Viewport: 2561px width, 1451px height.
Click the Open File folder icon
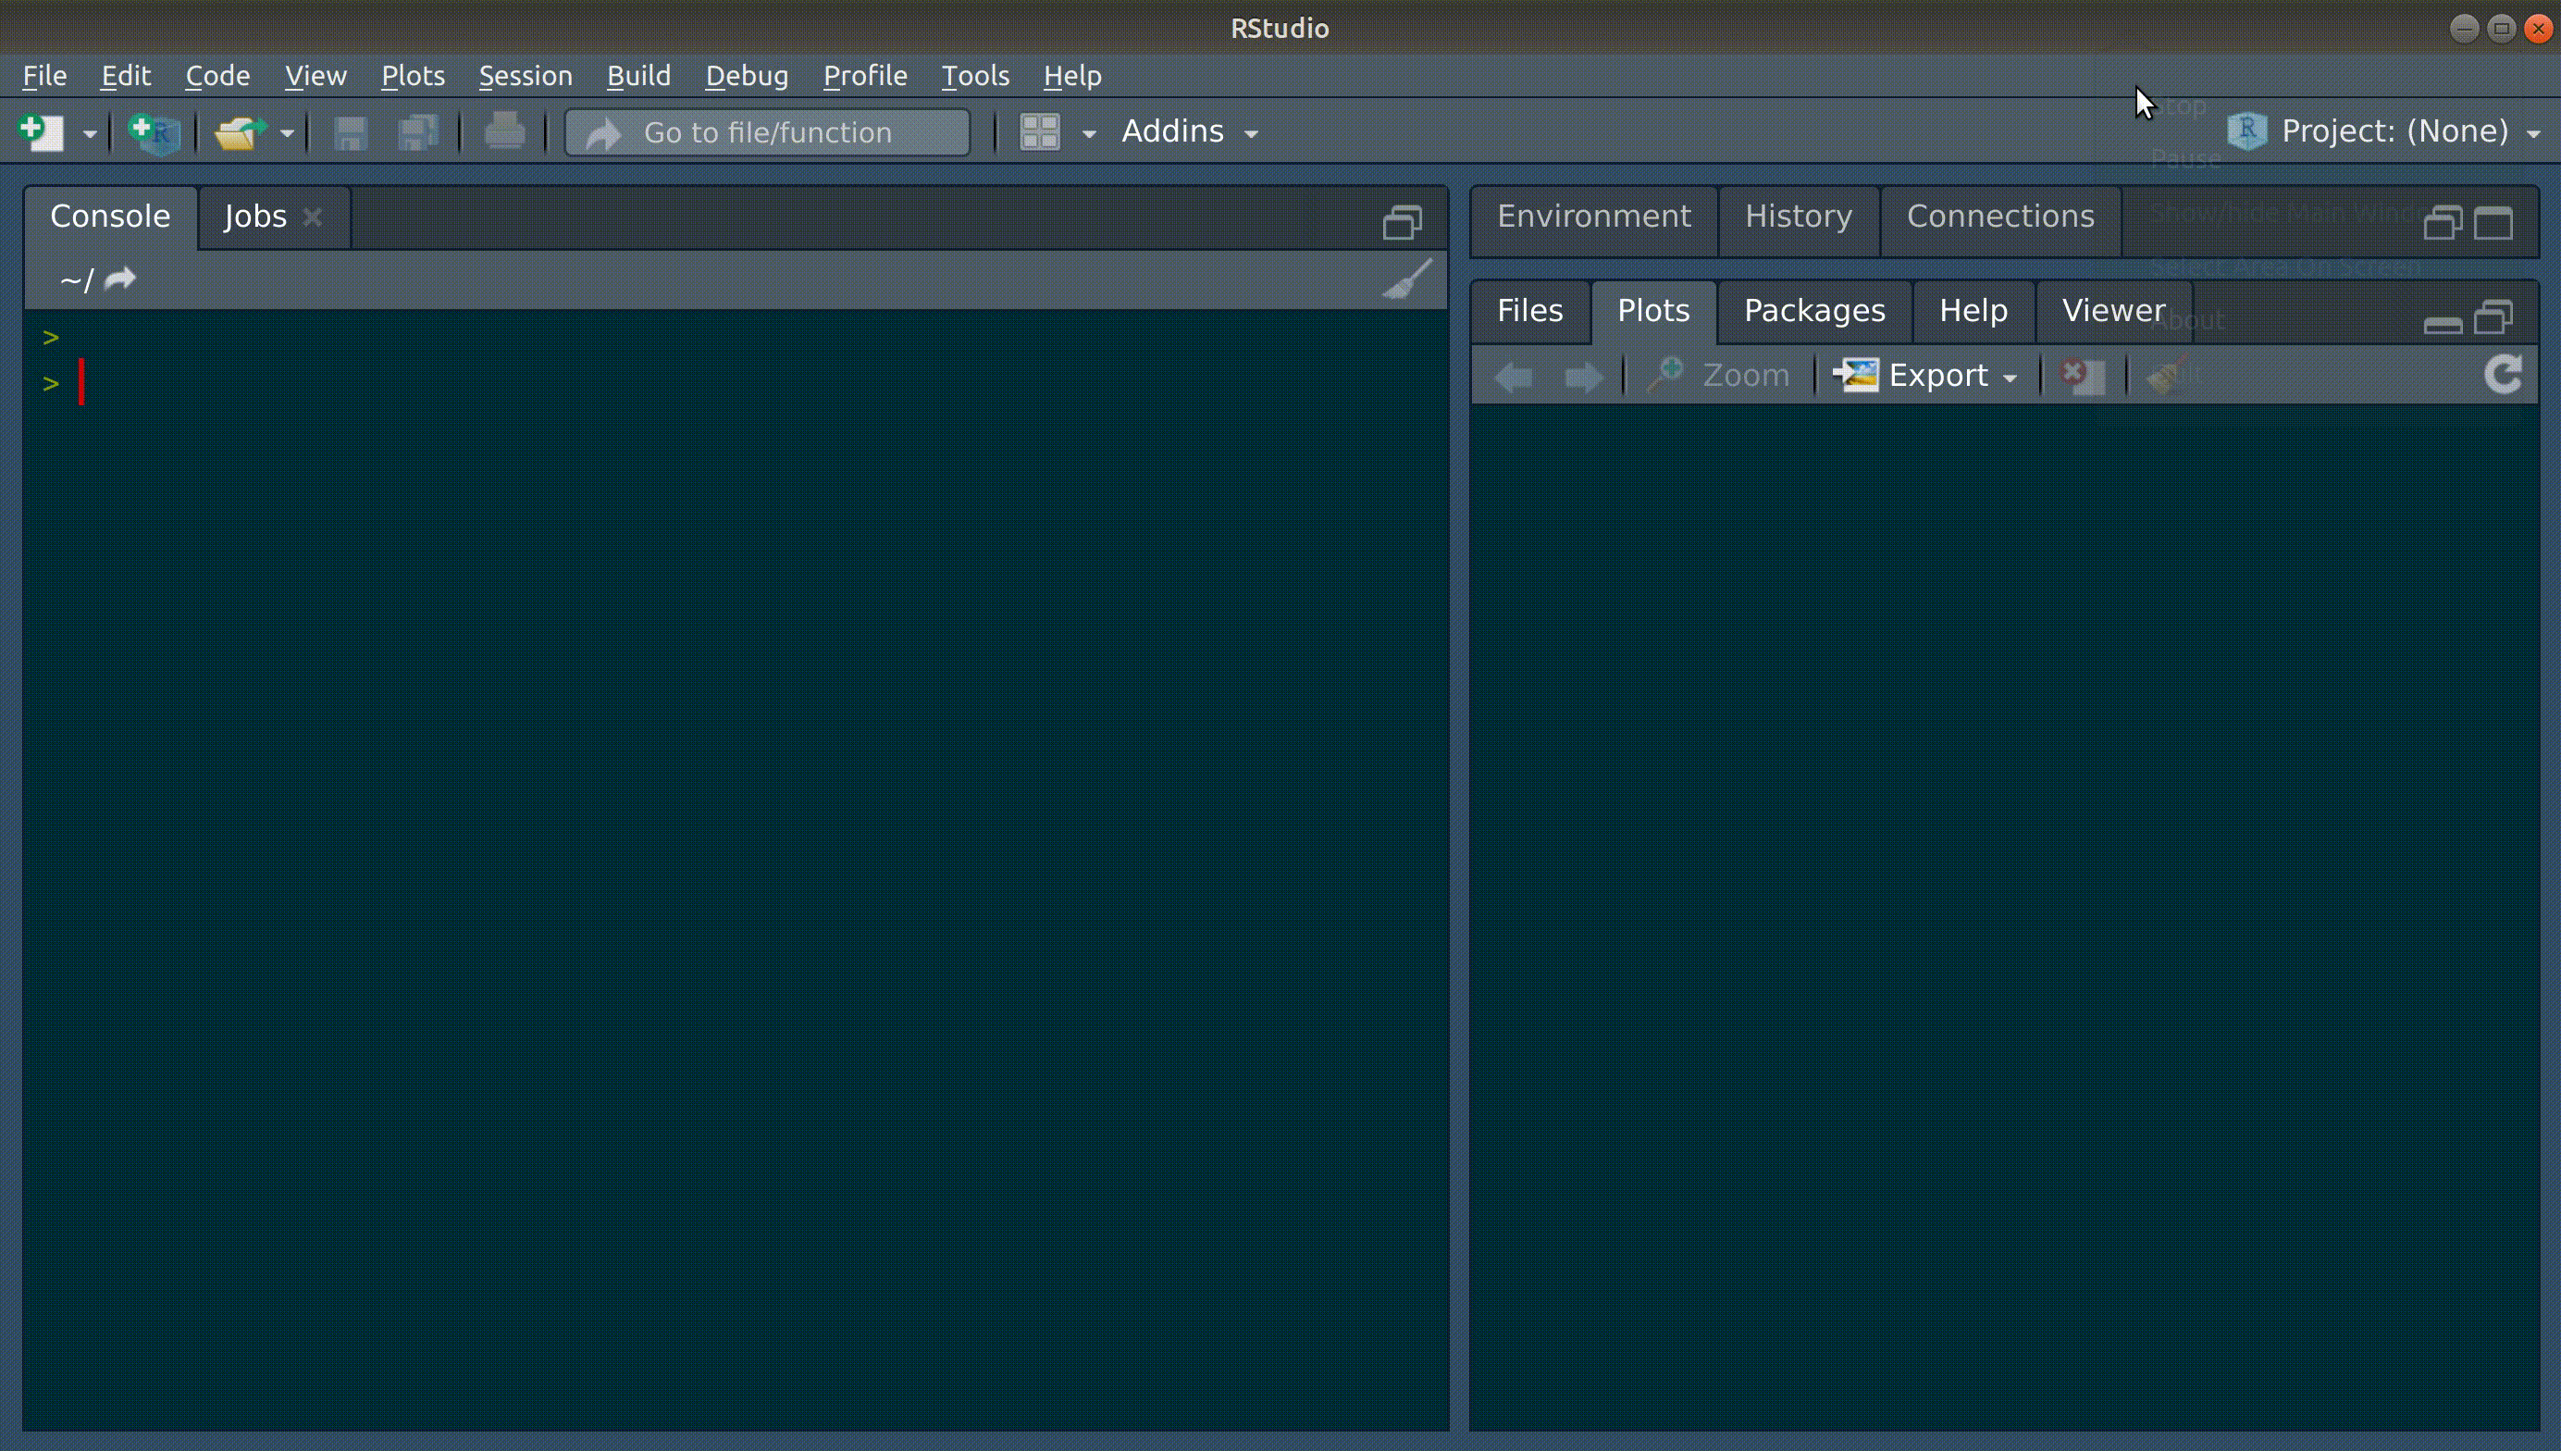point(240,133)
